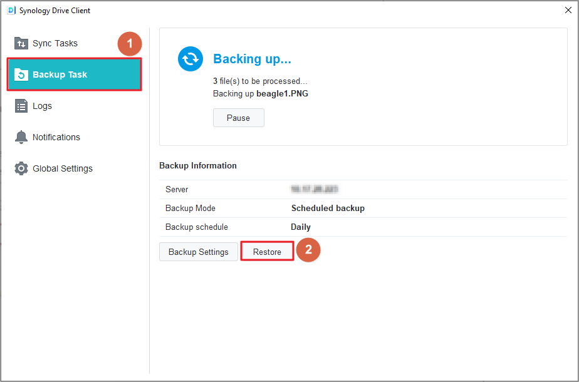Select the Sync Tasks icon in sidebar
The width and height of the screenshot is (579, 382).
pos(21,43)
